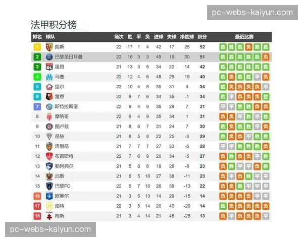Screen dimensions: 303x242
Task: Click the 巴黎圣日耳曼 club logo
Action: click(49, 57)
